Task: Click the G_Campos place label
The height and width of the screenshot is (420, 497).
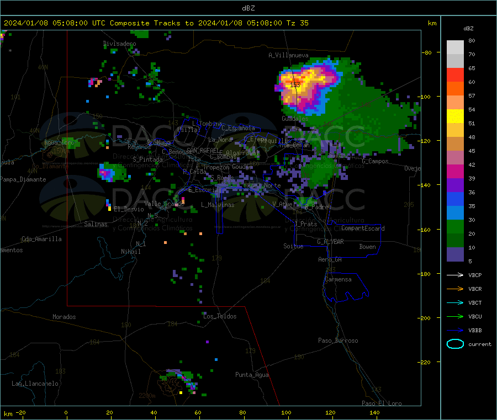Action: tap(375, 161)
